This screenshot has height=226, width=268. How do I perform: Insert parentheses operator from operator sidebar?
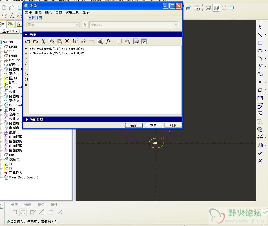coord(26,74)
